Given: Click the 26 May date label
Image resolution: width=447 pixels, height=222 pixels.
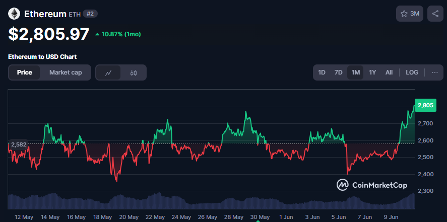Looking at the screenshot, I should pos(208,217).
